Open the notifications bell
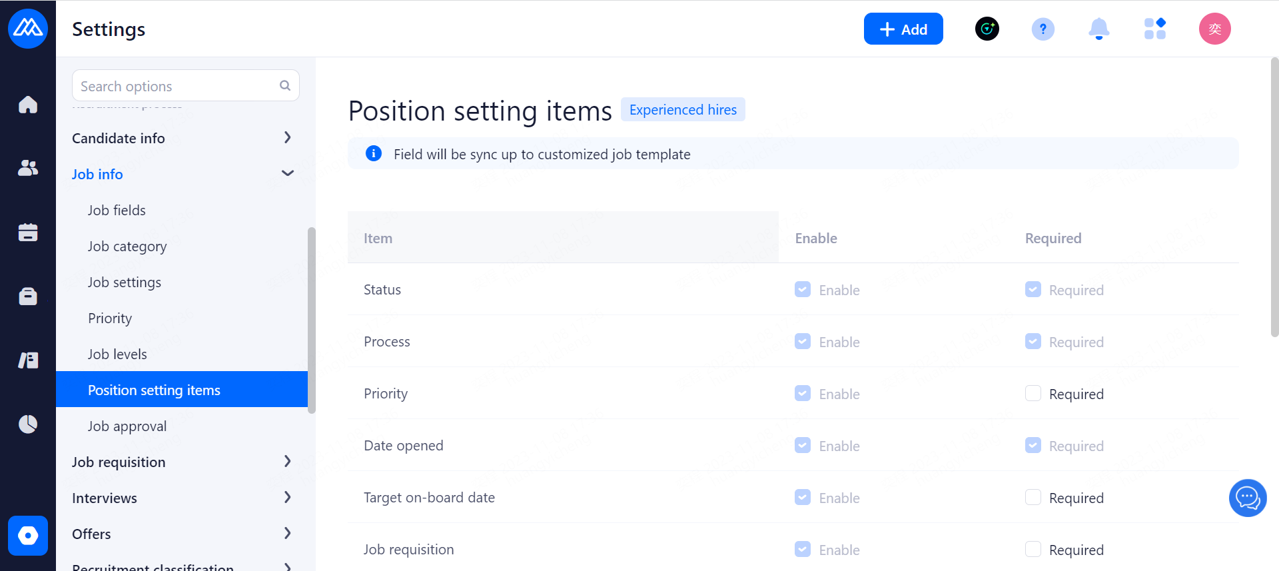The height and width of the screenshot is (571, 1279). [1098, 29]
